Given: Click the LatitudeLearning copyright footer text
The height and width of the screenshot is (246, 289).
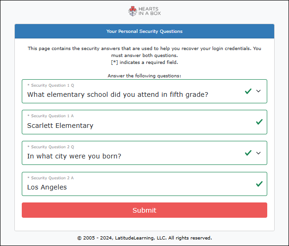Looking at the screenshot, I should [144, 238].
